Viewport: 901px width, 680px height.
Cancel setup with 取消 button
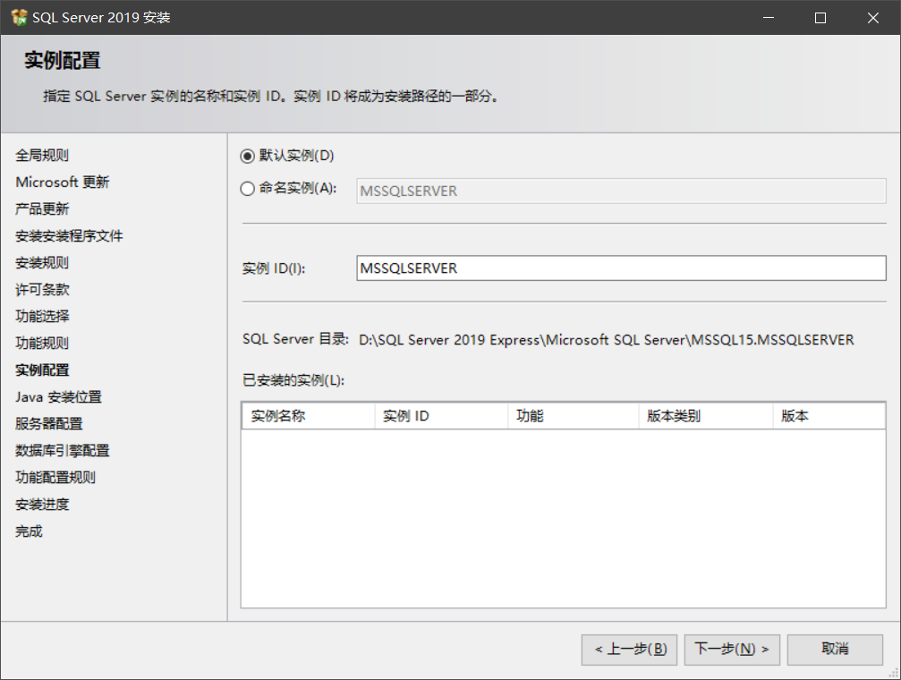(835, 650)
